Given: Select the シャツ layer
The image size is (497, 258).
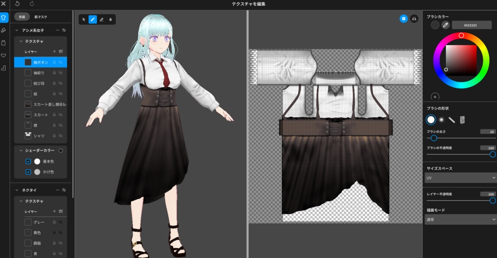Looking at the screenshot, I should [x=41, y=136].
